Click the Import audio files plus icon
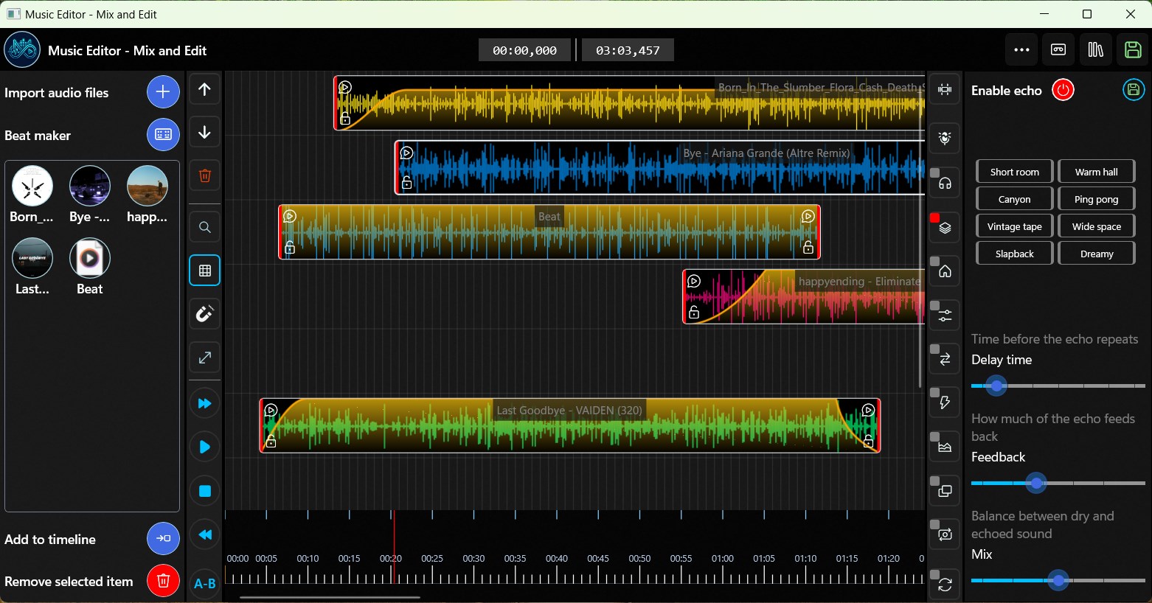This screenshot has width=1152, height=603. [163, 91]
